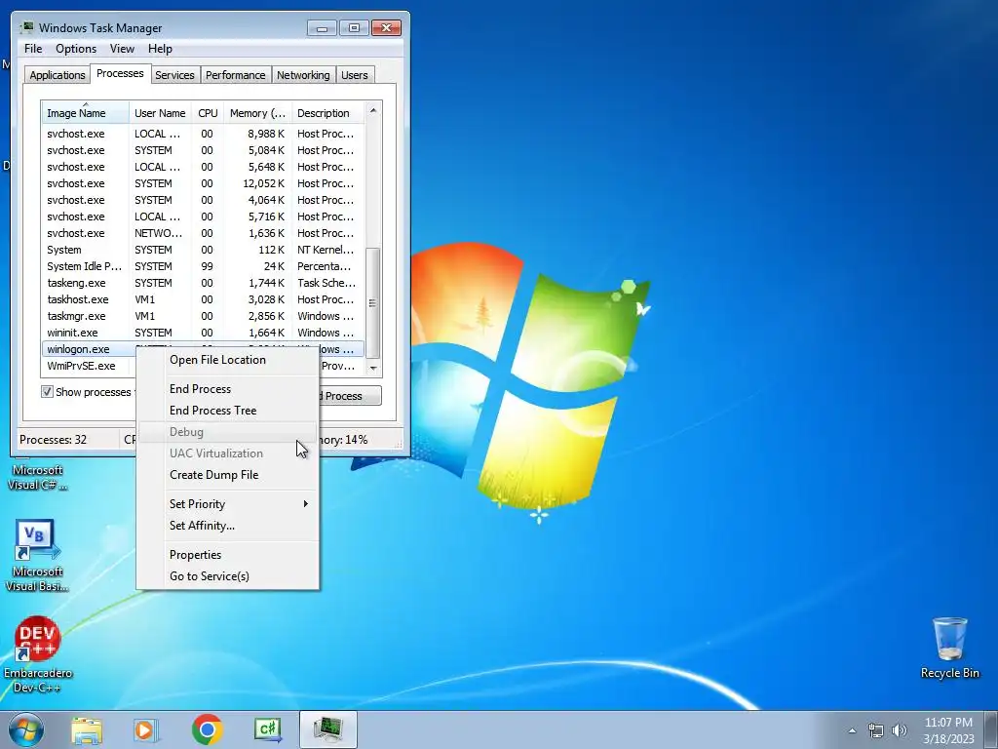Open Properties from the context menu
998x749 pixels.
pyautogui.click(x=228, y=555)
